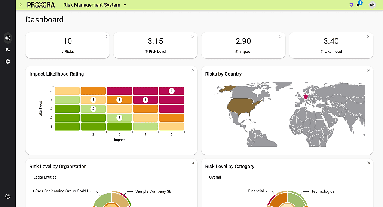Close the Impact-Likelihood Rating widget
Screen dimensions: 383x207
click(x=193, y=70)
